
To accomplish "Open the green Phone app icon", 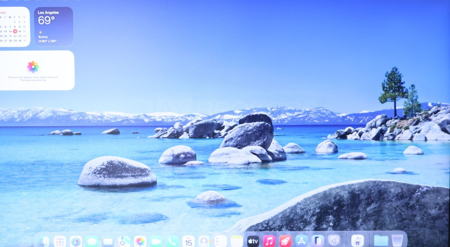I will pyautogui.click(x=172, y=241).
